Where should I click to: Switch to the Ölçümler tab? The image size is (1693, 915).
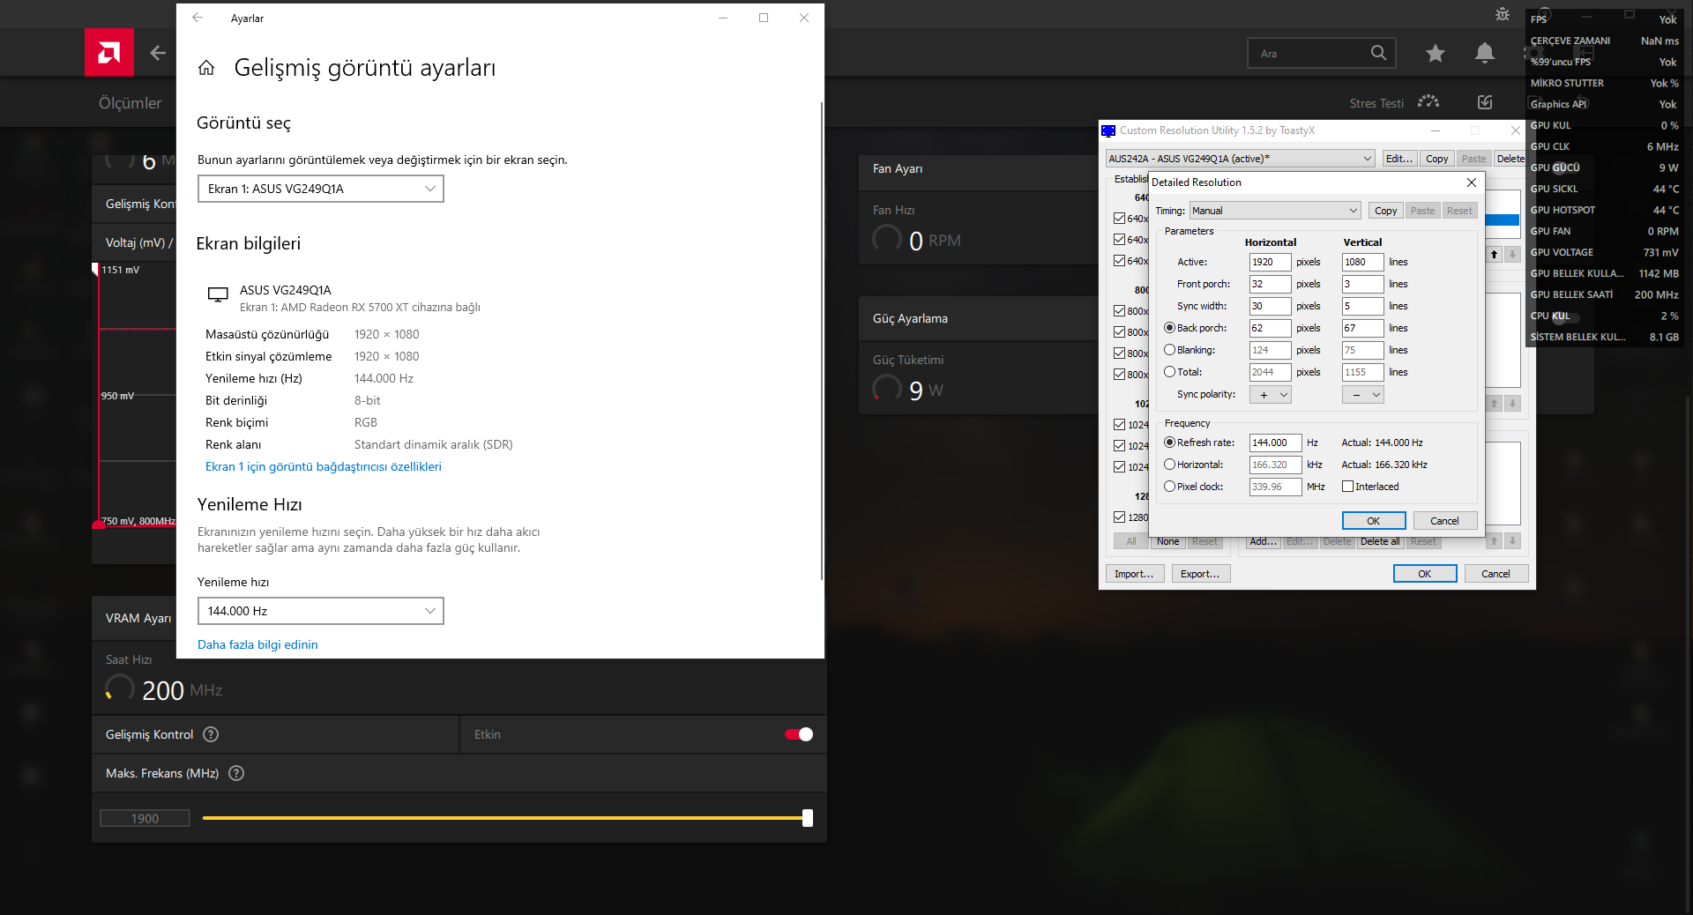pyautogui.click(x=130, y=103)
